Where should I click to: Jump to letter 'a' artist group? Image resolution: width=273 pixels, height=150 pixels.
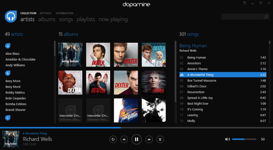click(x=8, y=46)
